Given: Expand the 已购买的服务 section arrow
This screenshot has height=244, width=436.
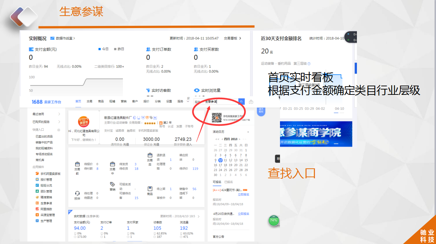Looking at the screenshot, I should [x=59, y=122].
